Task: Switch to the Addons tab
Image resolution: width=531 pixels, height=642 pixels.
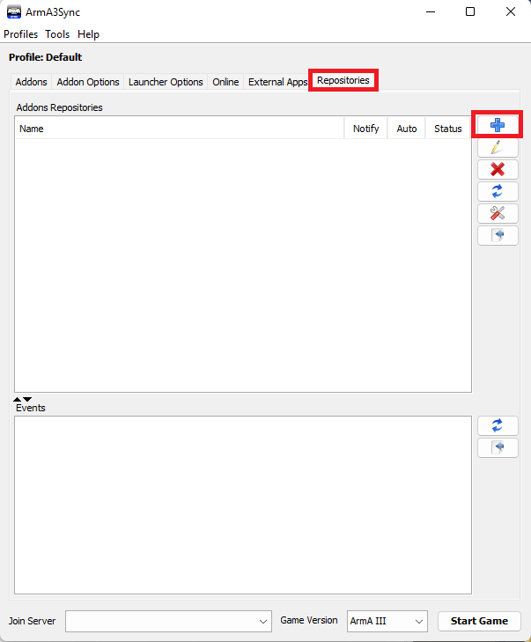Action: point(31,82)
